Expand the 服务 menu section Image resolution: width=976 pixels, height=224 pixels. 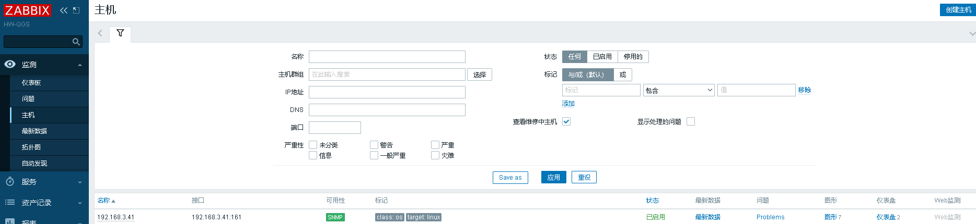coord(80,182)
